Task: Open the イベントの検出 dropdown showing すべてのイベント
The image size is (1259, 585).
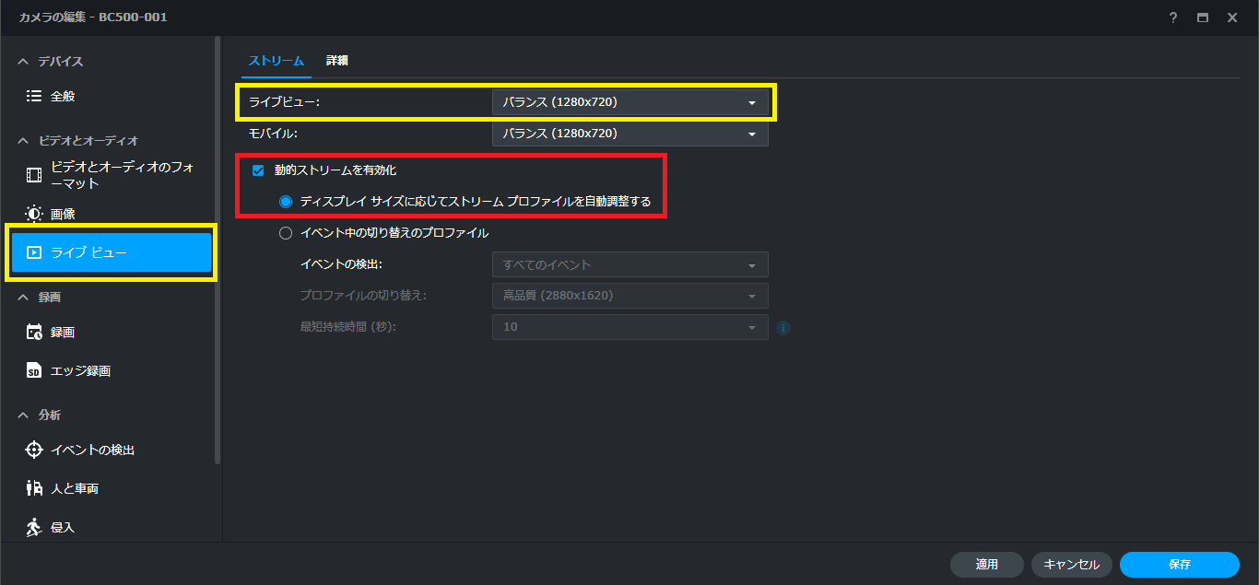Action: [630, 264]
